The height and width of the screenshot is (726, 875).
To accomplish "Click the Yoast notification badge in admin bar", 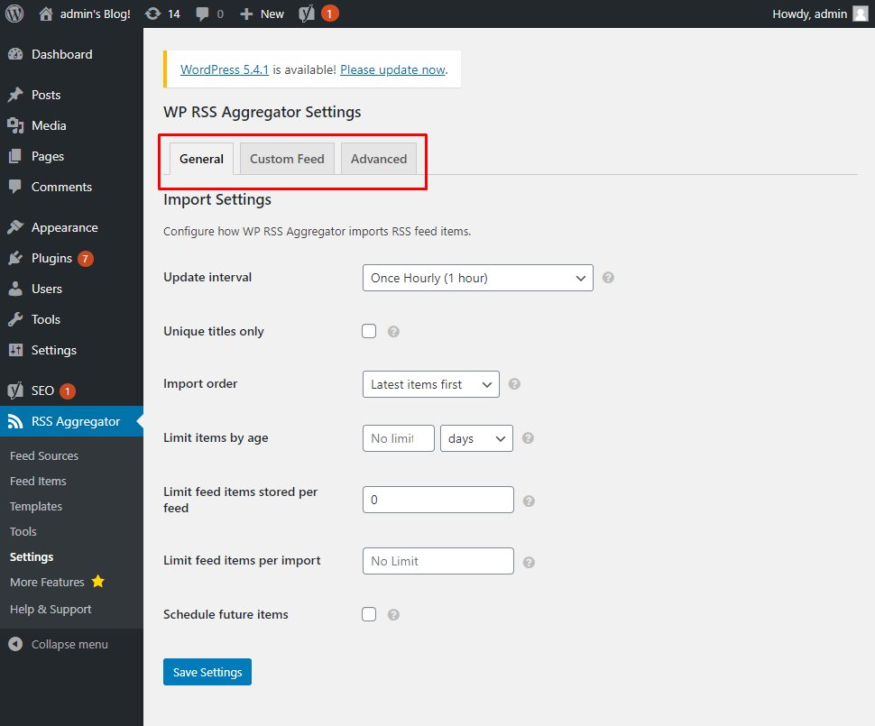I will point(330,14).
